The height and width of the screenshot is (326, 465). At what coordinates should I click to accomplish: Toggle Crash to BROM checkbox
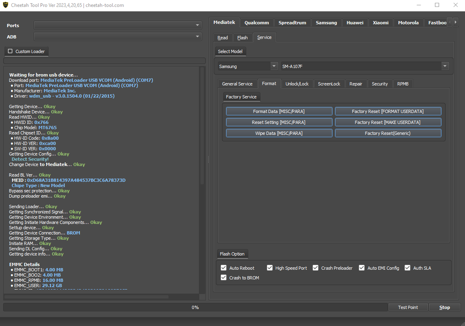coord(224,278)
